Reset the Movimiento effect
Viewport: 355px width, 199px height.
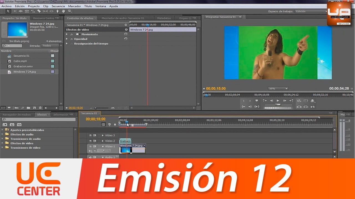tap(126, 34)
